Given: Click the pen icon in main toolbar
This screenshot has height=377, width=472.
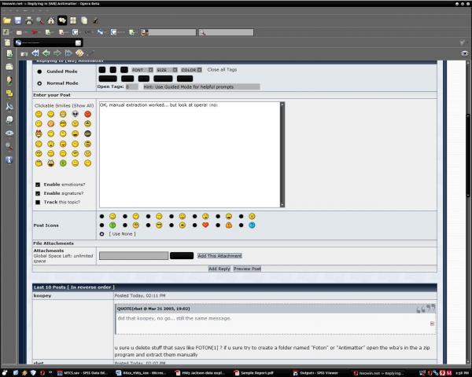Looking at the screenshot, I should click(x=95, y=20).
